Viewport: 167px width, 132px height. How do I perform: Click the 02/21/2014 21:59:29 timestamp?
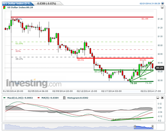click(x=150, y=4)
